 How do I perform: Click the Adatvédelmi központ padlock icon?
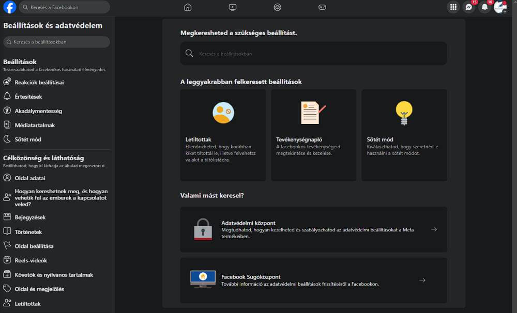pos(203,229)
